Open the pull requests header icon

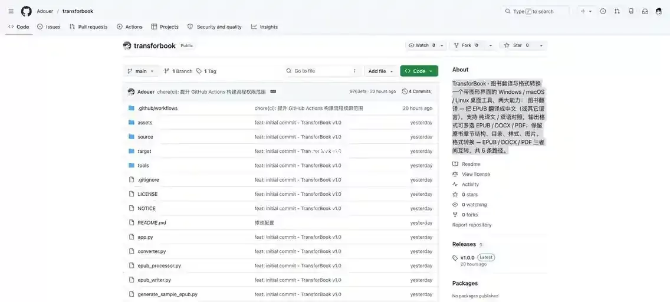[x=617, y=11]
